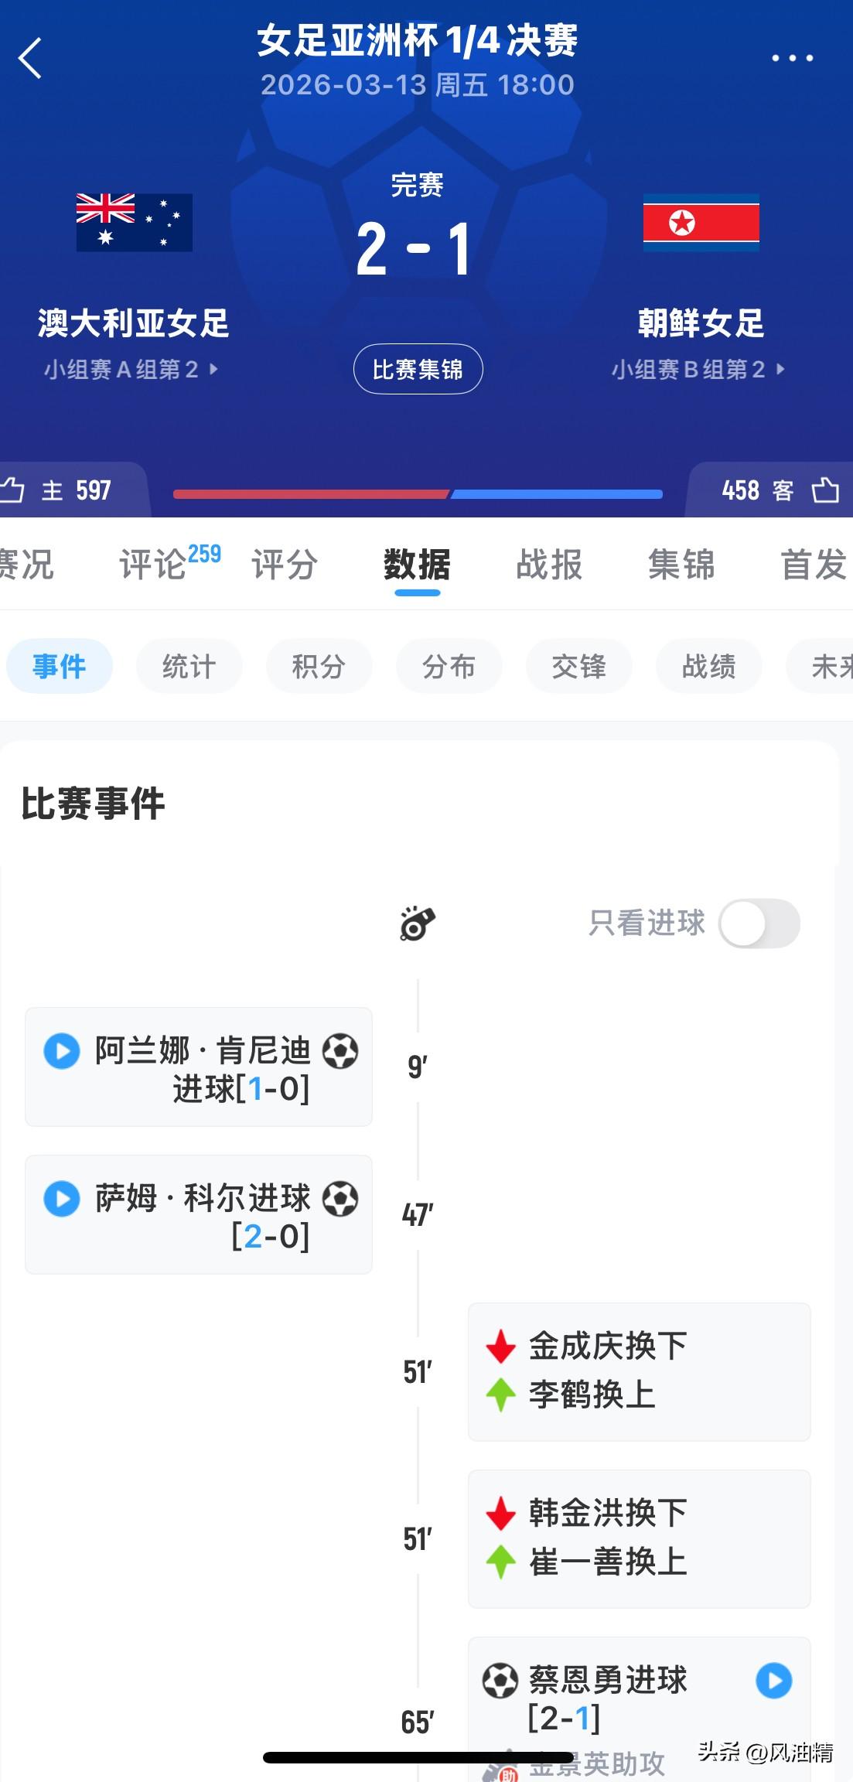Select the 统计 filter pill

189,665
